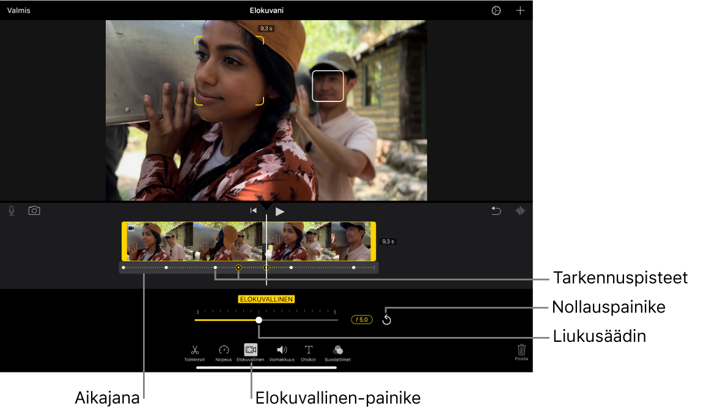709x409 pixels.
Task: Select the yellow focus frame on woman's face
Action: tap(229, 71)
